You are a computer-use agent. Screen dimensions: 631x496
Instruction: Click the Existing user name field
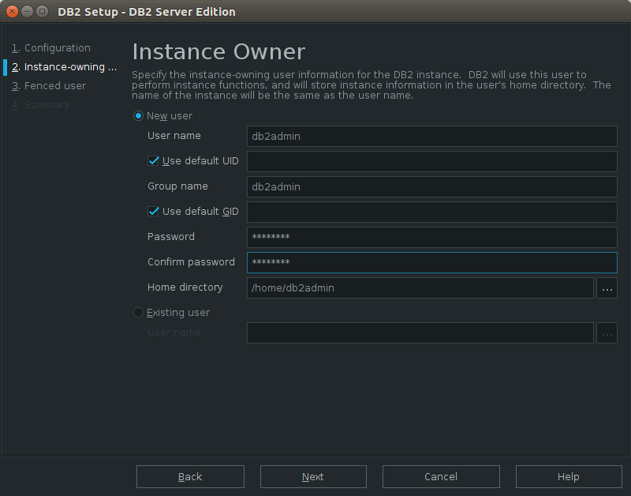tap(420, 333)
